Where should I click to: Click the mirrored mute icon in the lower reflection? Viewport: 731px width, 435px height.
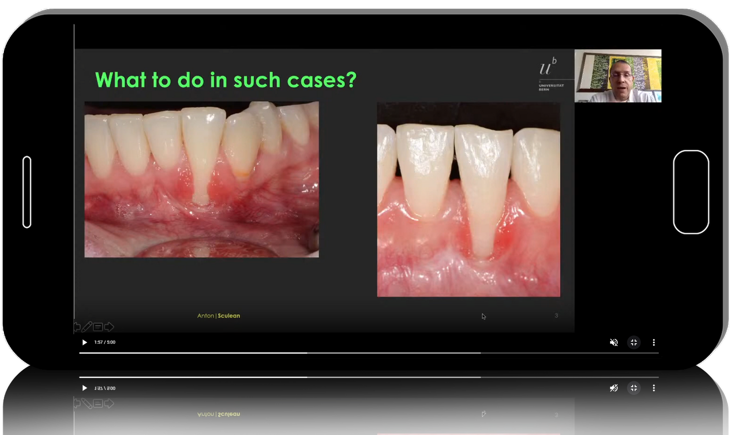(614, 388)
